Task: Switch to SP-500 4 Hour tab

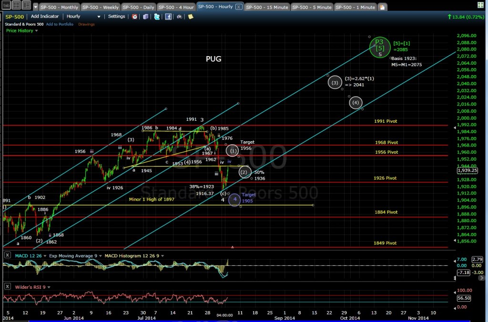Action: pos(176,7)
